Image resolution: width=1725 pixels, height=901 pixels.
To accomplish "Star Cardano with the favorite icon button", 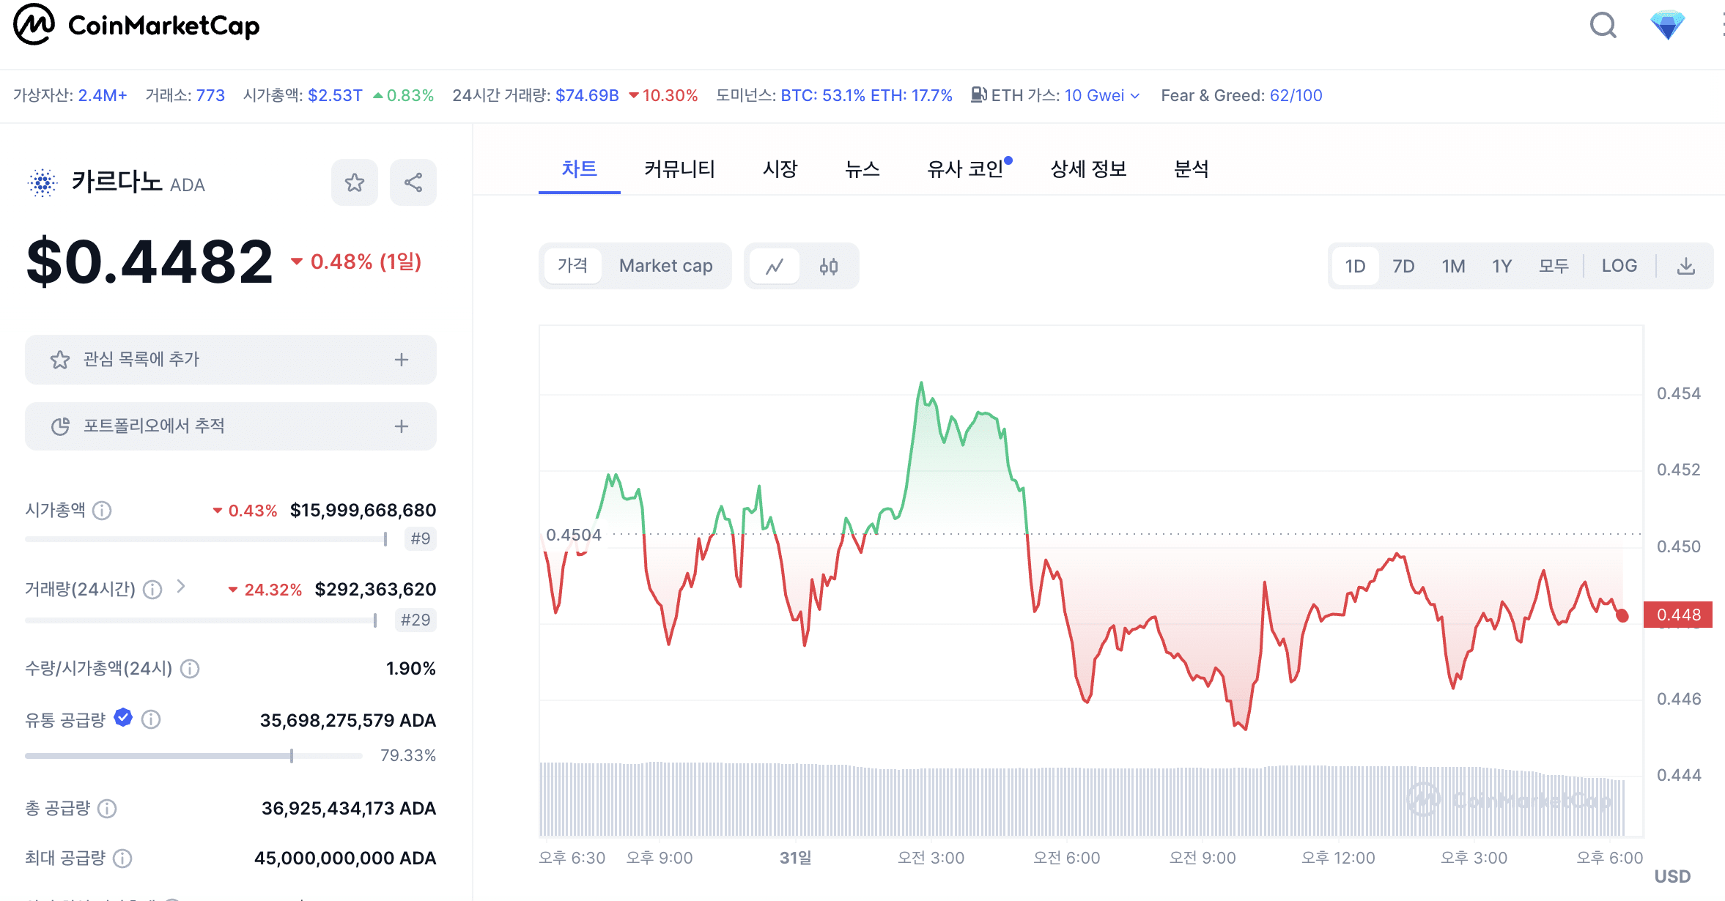I will [355, 182].
